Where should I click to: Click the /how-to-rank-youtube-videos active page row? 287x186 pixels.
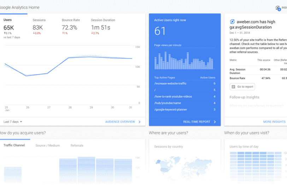point(185,96)
